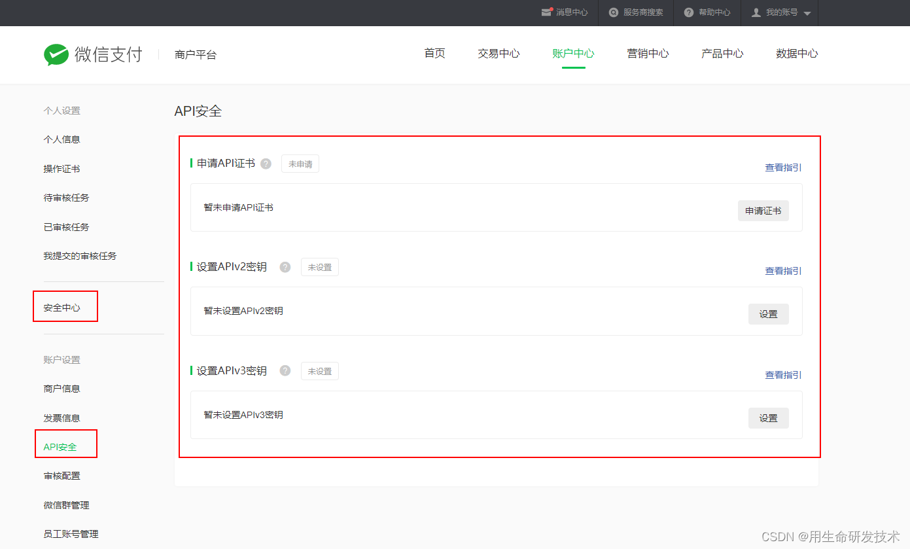
Task: Open 个人信息 in the sidebar
Action: pos(61,139)
